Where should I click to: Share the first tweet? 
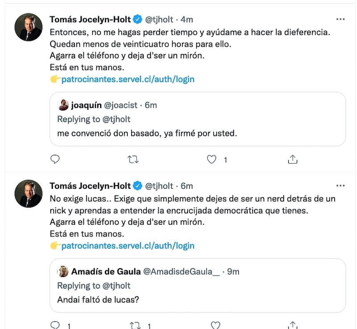293,159
